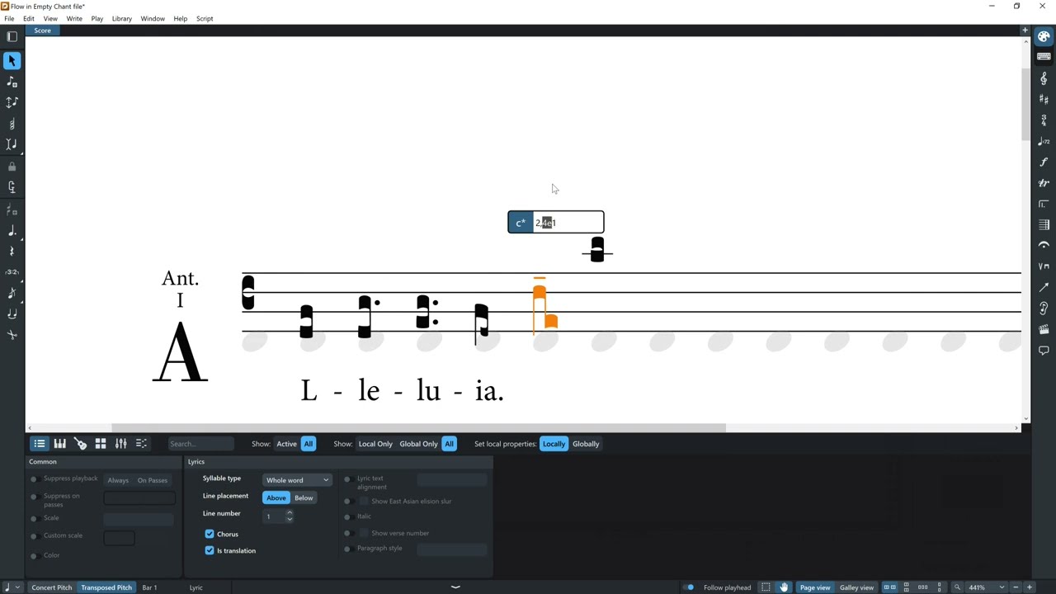Activate the Select arrow tool
The width and height of the screenshot is (1056, 594).
point(12,61)
